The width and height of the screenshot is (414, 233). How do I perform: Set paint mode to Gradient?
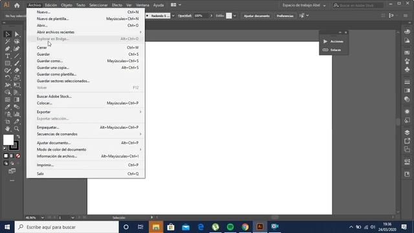click(12, 156)
